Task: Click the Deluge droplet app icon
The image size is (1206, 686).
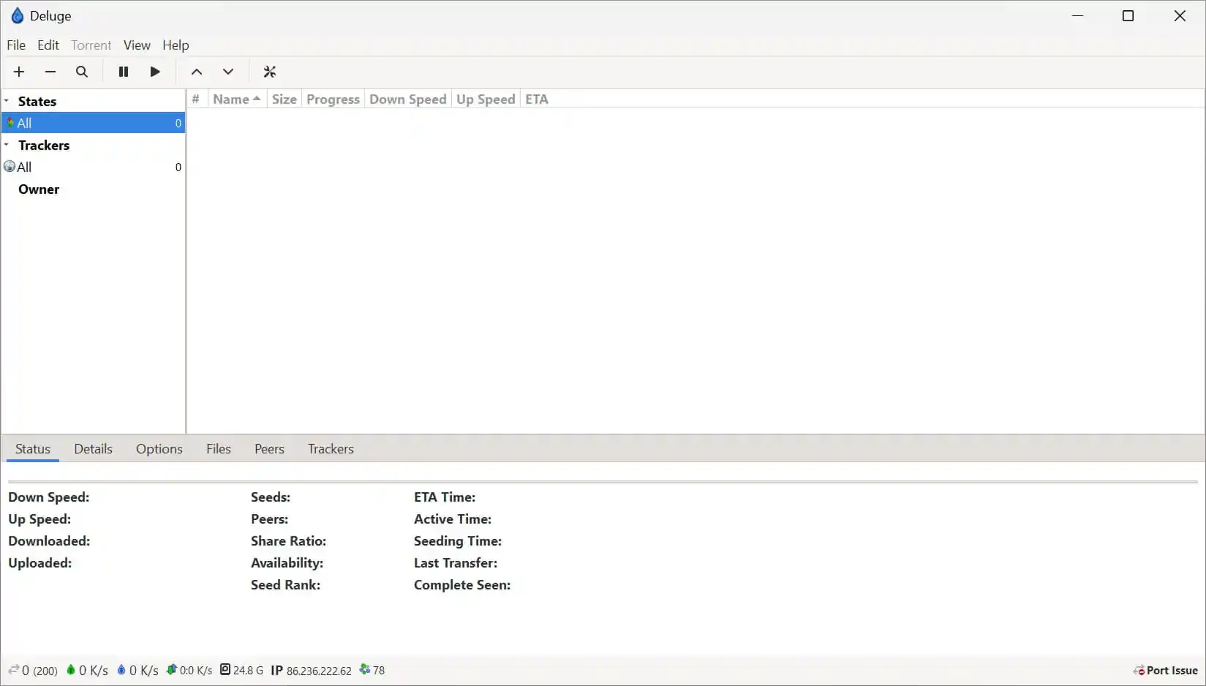Action: (18, 15)
